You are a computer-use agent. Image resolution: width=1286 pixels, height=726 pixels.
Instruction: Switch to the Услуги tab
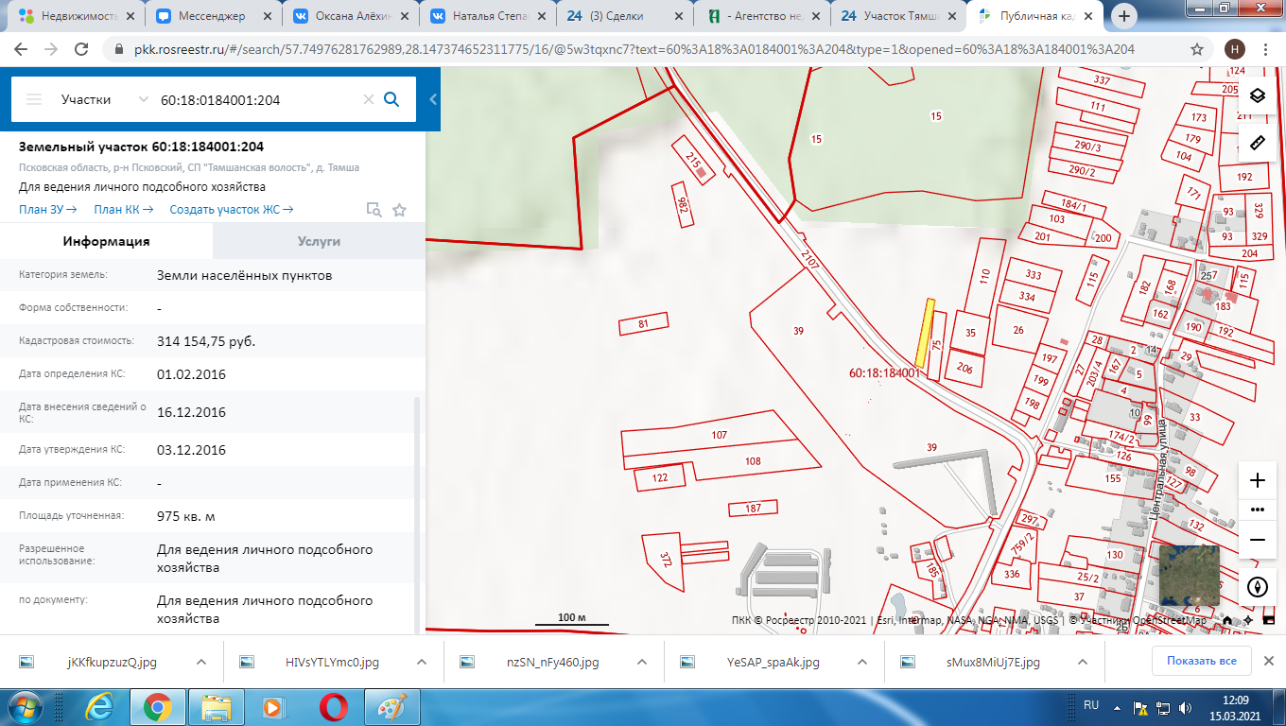point(319,241)
